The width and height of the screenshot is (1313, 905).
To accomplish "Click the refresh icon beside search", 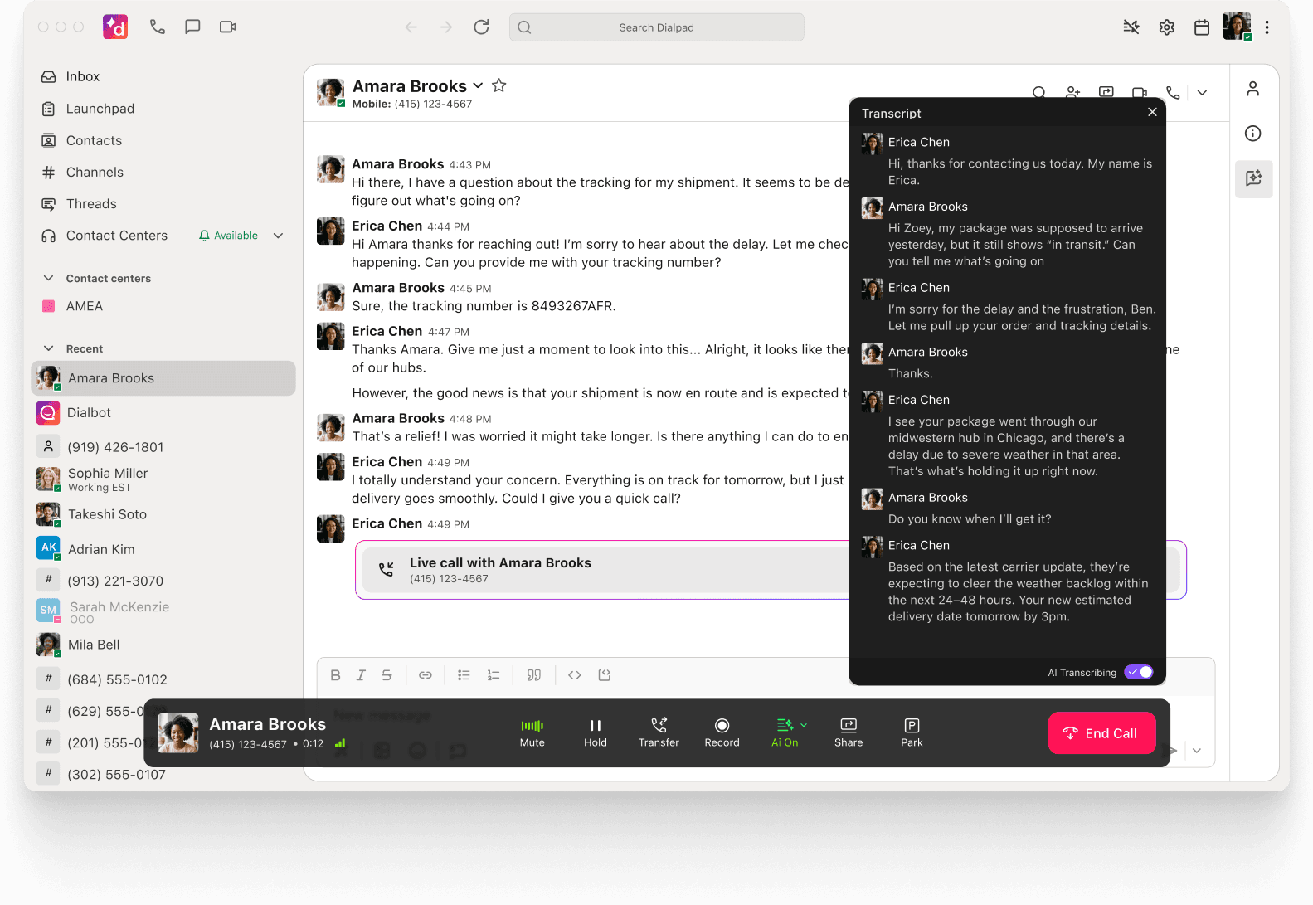I will click(481, 27).
